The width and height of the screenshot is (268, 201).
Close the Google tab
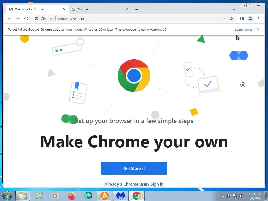(127, 9)
